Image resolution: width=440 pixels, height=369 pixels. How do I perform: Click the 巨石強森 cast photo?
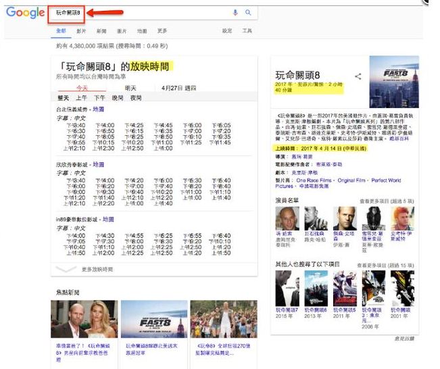point(316,218)
